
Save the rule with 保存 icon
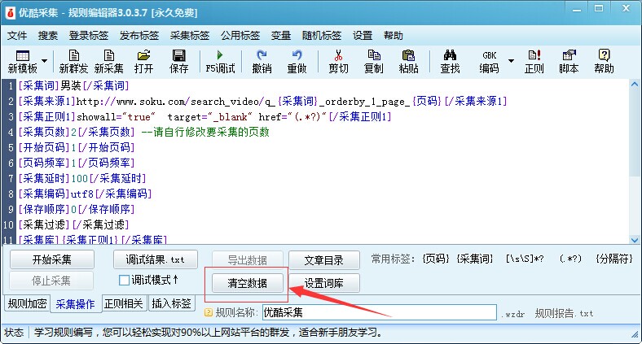pos(179,55)
